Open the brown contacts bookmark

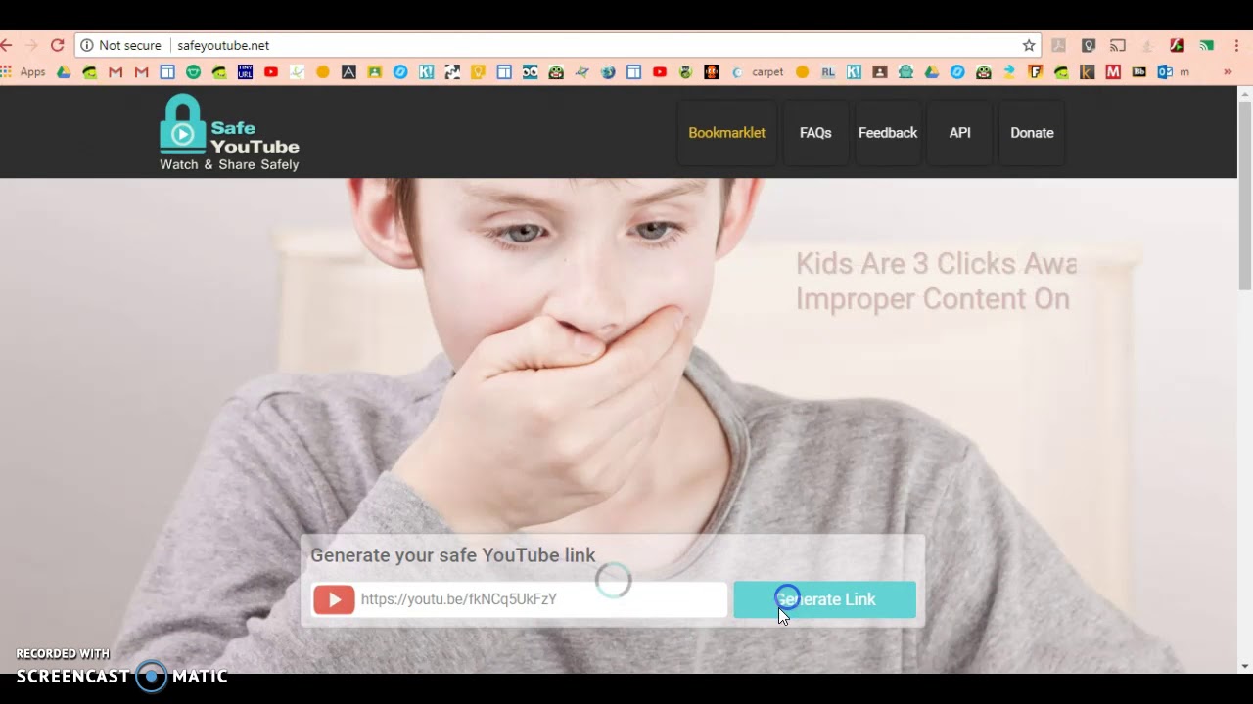pyautogui.click(x=879, y=71)
